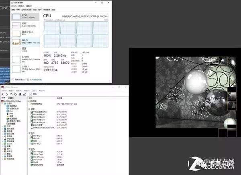
Task: Expand the 主板 tree node in AIDA64
Action: click(3, 126)
